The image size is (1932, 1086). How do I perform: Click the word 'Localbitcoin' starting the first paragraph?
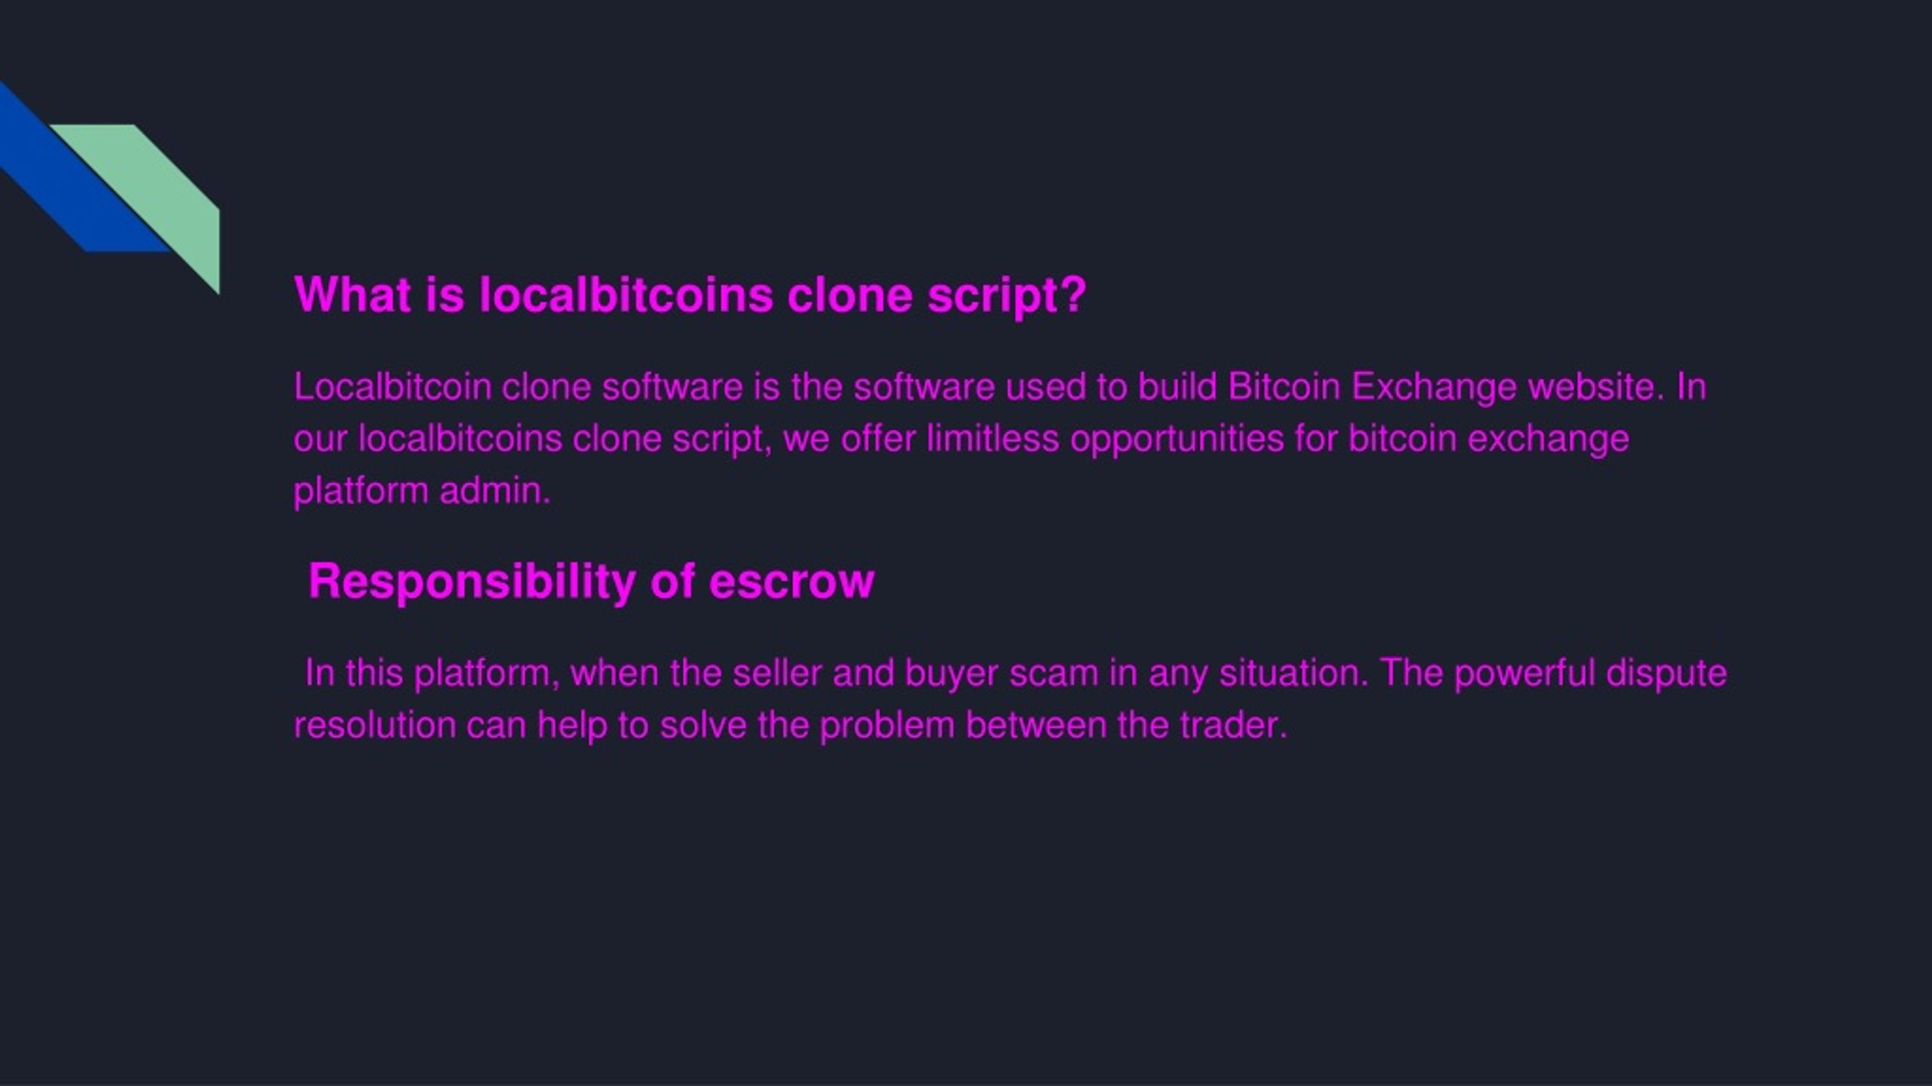[392, 387]
